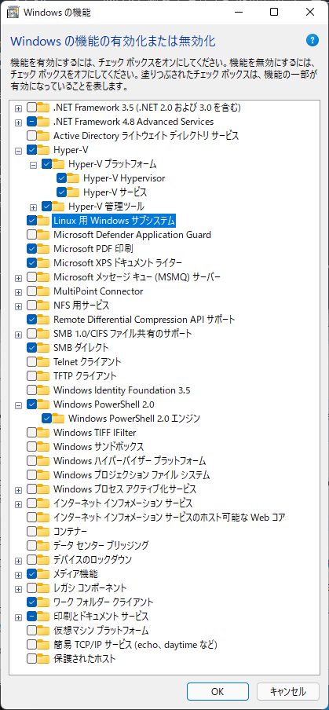Select Windows プロジェクション ファイル システム label

coord(132,475)
